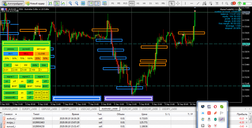Sort table by Символ column header

point(9,114)
